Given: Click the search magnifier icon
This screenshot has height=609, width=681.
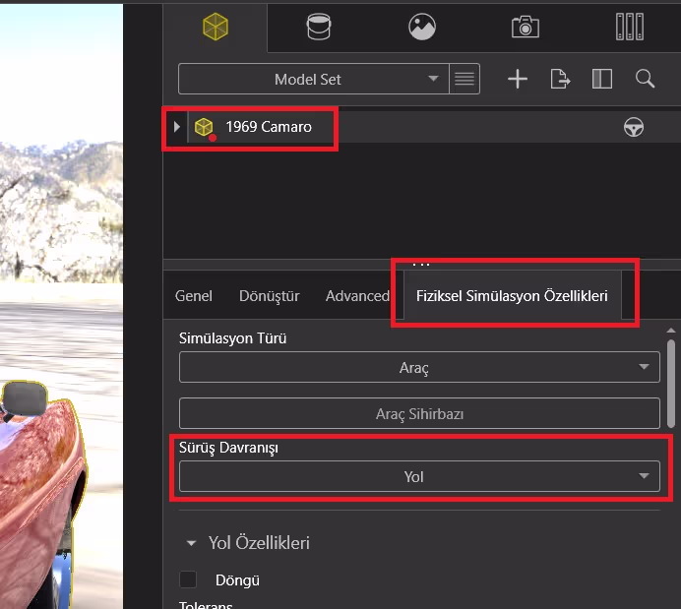Looking at the screenshot, I should pyautogui.click(x=645, y=79).
